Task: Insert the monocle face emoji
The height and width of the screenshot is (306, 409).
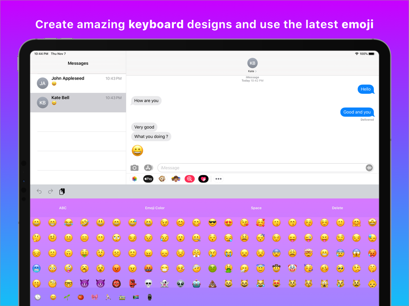Action: pyautogui.click(x=52, y=284)
